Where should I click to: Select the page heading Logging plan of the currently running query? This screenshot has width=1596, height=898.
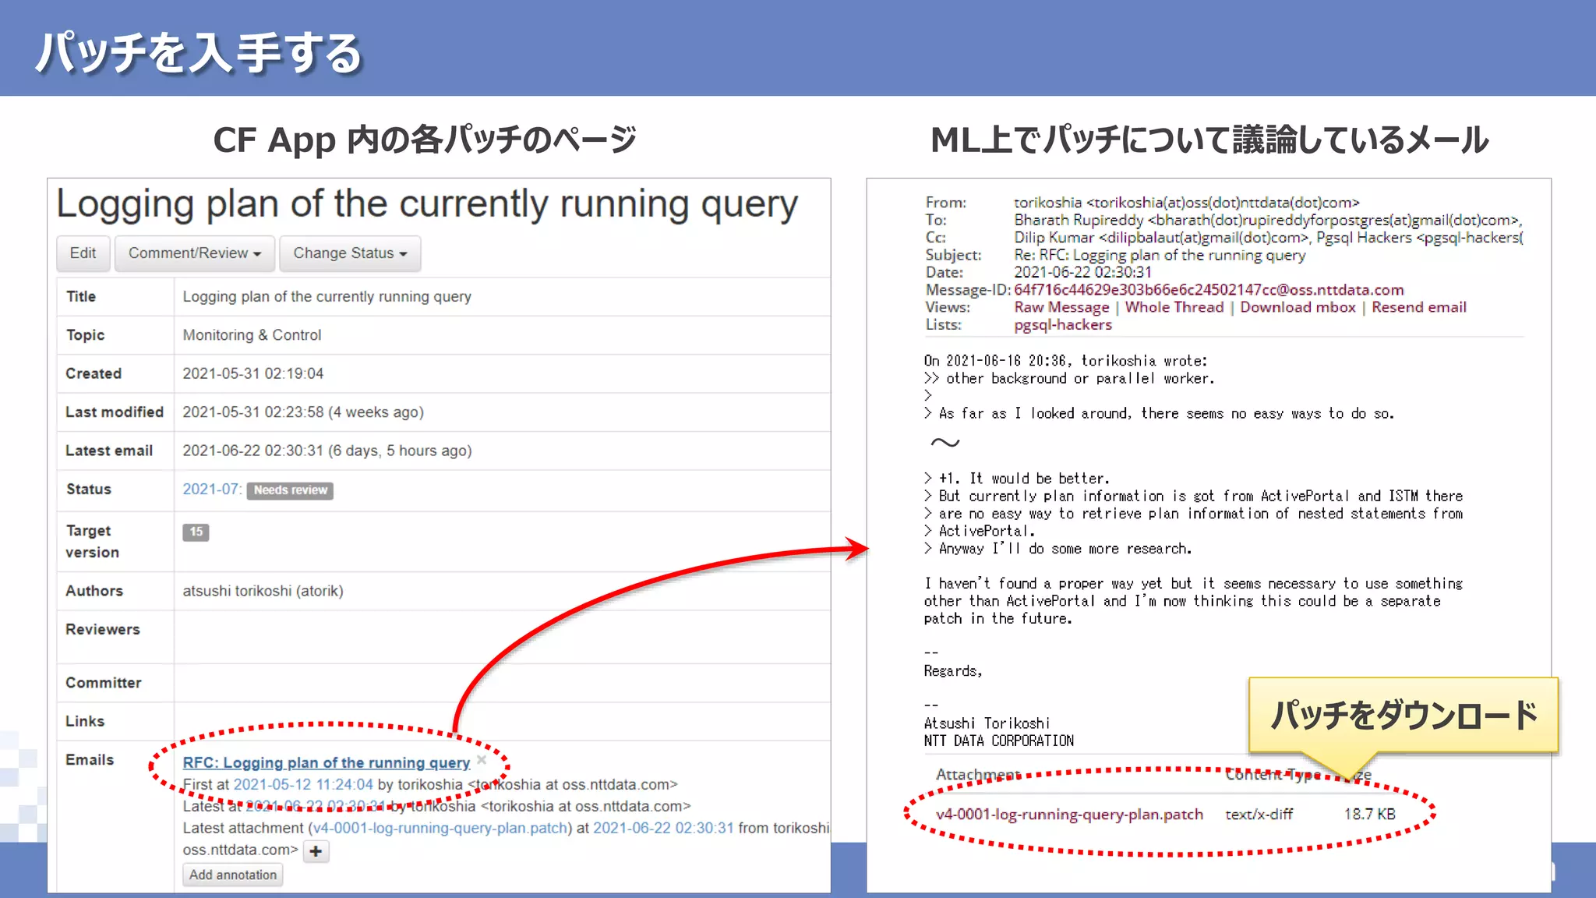pos(427,205)
